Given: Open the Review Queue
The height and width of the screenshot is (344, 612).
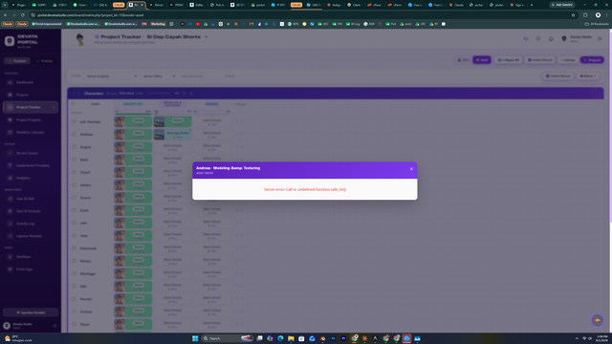Looking at the screenshot, I should click(31, 153).
